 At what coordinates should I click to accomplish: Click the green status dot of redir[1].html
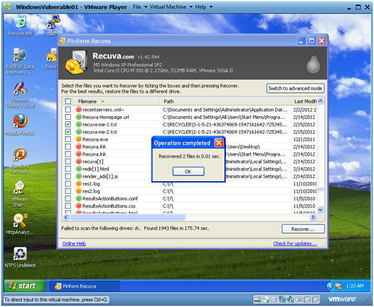click(x=79, y=169)
